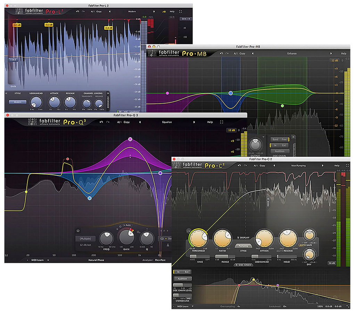Open Help menu in Pro-Q 3
Image resolution: width=354 pixels, height=311 pixels.
pos(210,122)
